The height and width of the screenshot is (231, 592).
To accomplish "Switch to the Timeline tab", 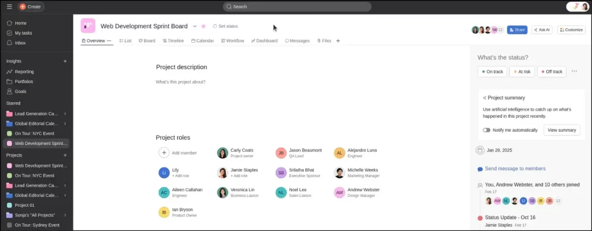I will pos(173,41).
